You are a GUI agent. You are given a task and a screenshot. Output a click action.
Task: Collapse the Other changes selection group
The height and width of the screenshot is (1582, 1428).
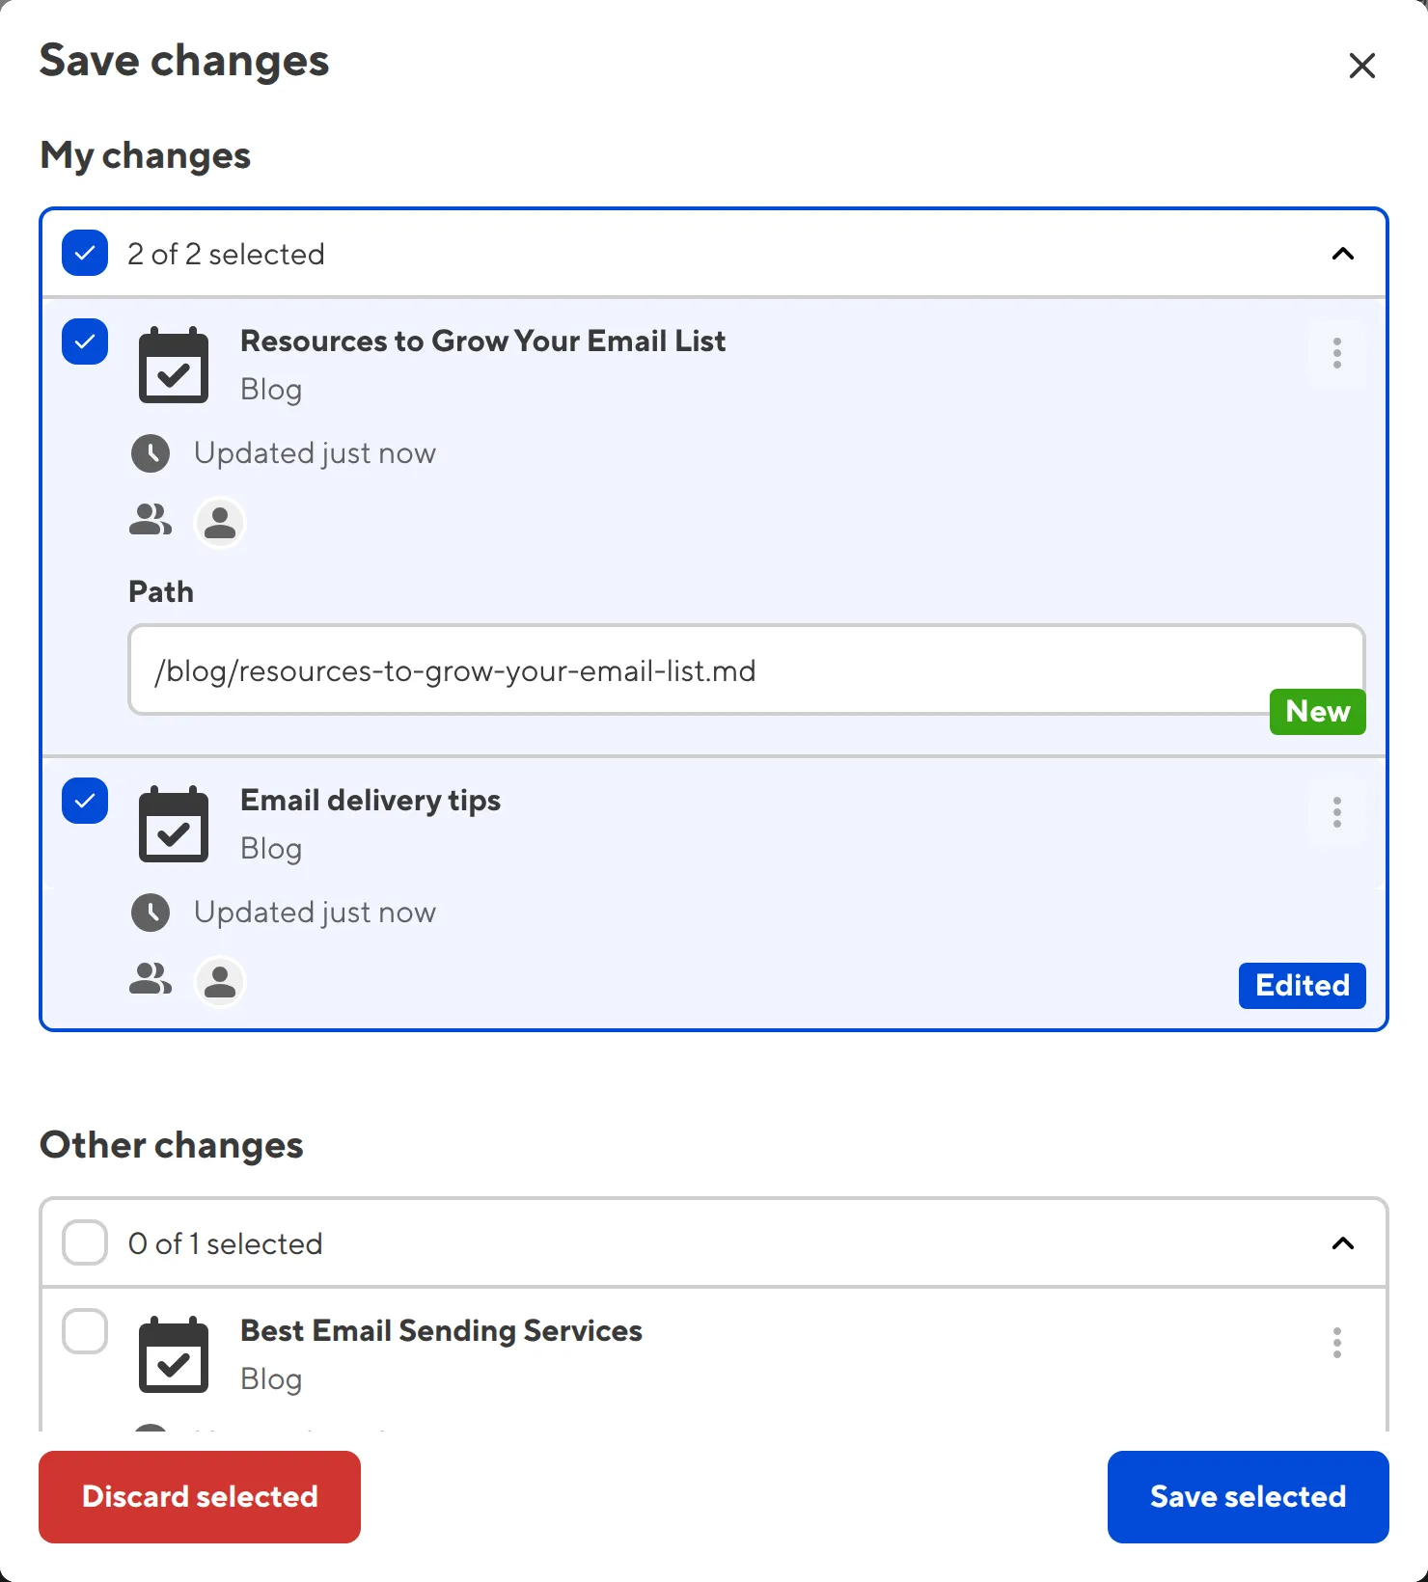click(1341, 1243)
